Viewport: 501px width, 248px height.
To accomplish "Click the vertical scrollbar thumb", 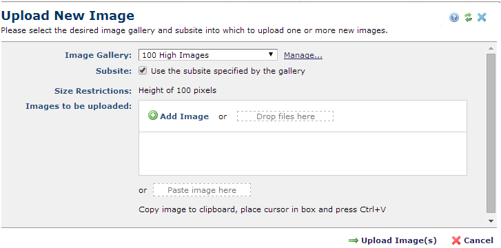I will coord(491,133).
